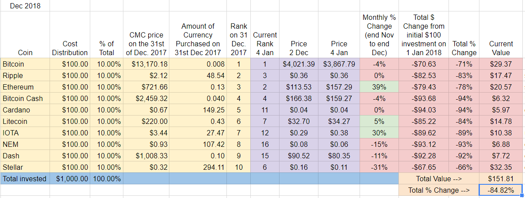The width and height of the screenshot is (525, 198).
Task: Select Stellar's 294.11 amount purchased cell
Action: pyautogui.click(x=198, y=167)
